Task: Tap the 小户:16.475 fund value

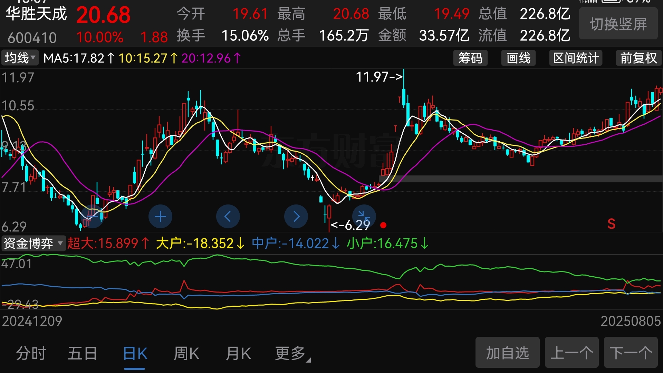Action: click(x=387, y=243)
